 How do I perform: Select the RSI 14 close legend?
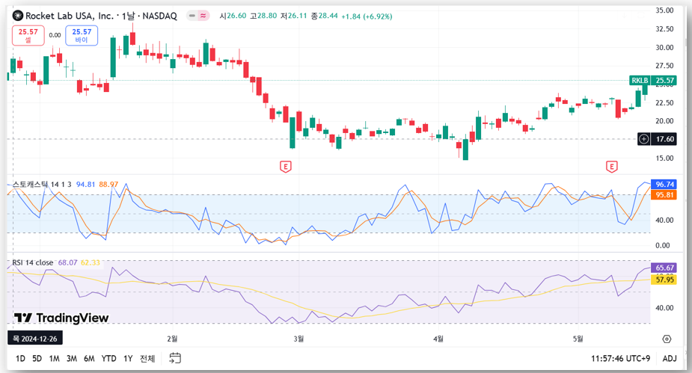click(33, 263)
